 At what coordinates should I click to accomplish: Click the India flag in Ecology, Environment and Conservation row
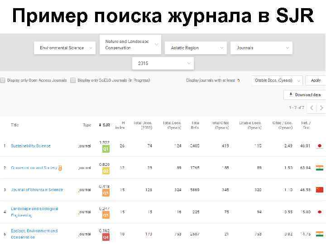click(x=320, y=234)
